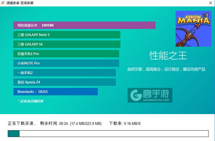Click the 17.4 MB/223.9 MB size readout
The width and height of the screenshot is (215, 141).
86,123
